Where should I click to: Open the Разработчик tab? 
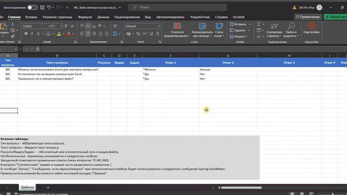pyautogui.click(x=200, y=17)
